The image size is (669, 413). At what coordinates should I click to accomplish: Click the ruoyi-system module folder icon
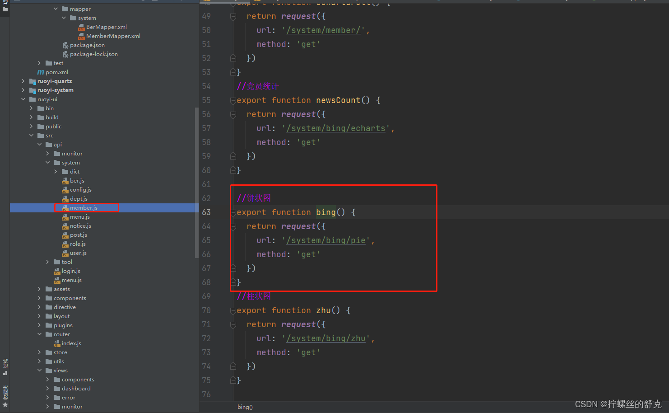(x=33, y=90)
